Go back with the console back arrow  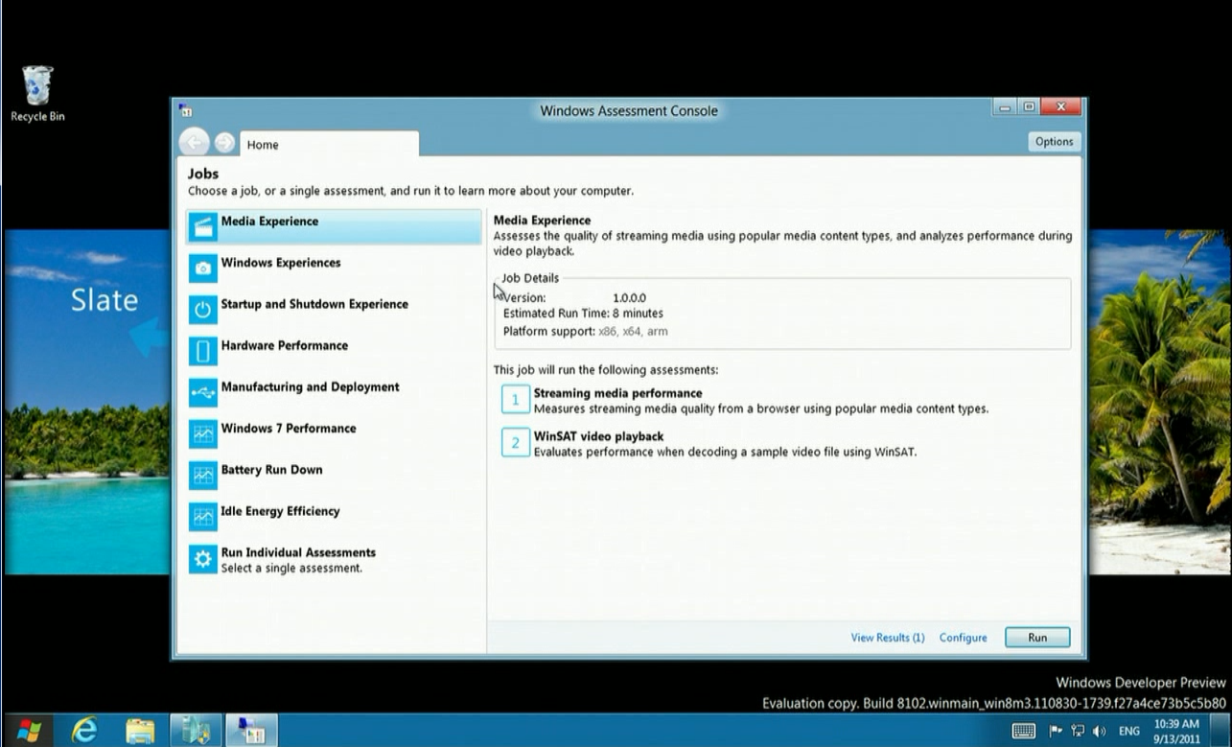click(194, 143)
